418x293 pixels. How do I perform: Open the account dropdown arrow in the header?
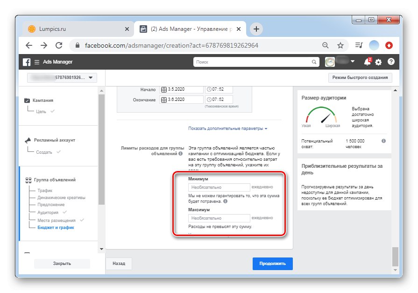click(x=353, y=61)
